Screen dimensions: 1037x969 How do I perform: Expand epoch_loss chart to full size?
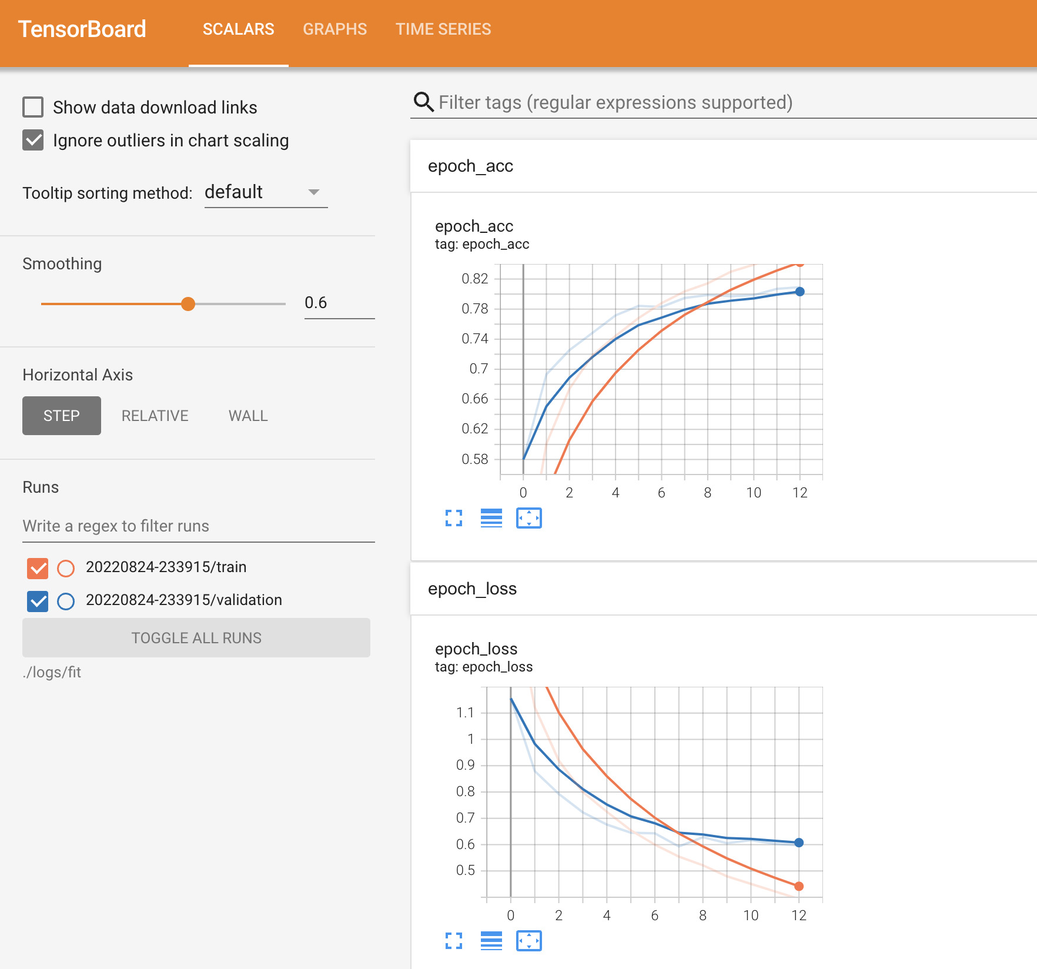click(x=453, y=941)
